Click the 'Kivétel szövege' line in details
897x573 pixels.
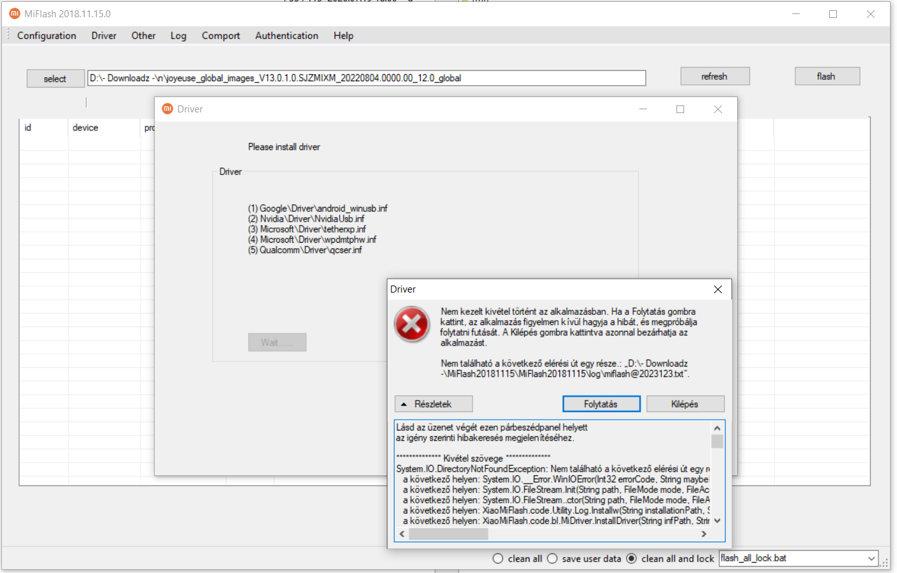tap(473, 458)
